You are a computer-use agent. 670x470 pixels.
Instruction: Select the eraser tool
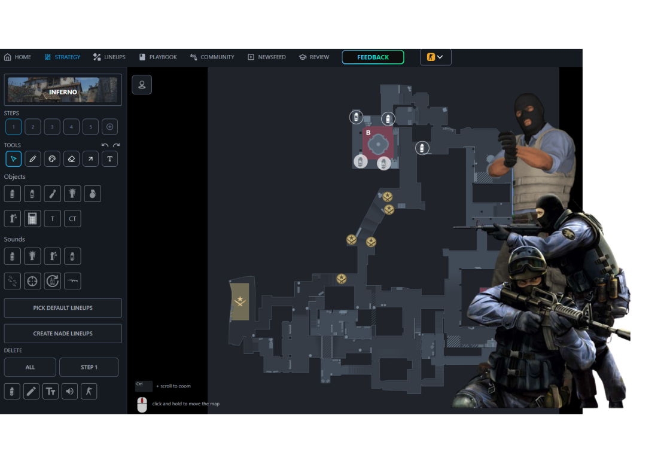tap(71, 159)
